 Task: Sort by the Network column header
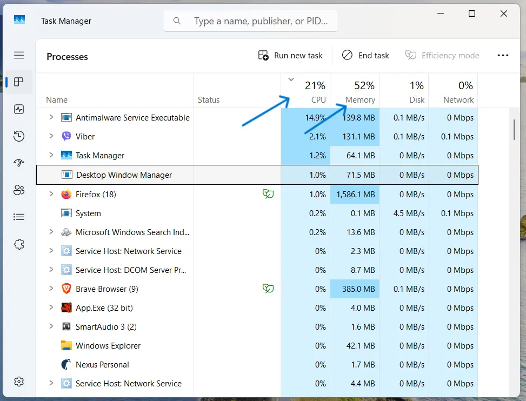(x=453, y=91)
